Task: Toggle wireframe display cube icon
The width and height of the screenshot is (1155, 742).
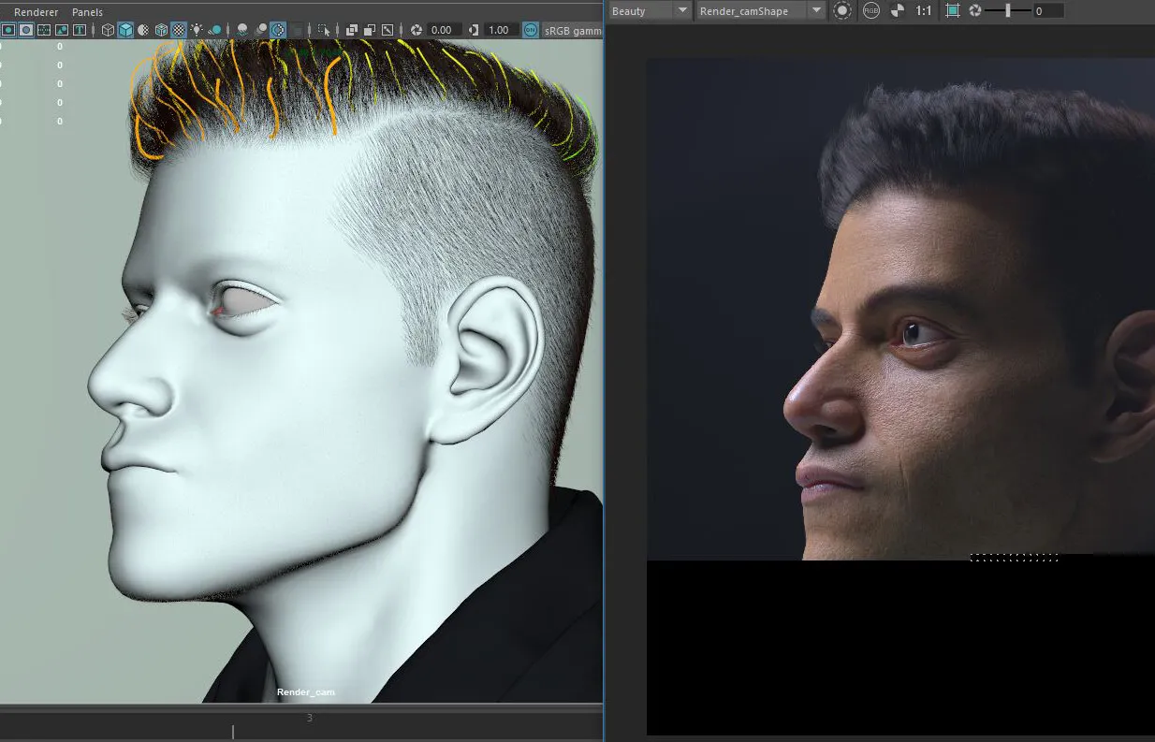Action: click(108, 30)
